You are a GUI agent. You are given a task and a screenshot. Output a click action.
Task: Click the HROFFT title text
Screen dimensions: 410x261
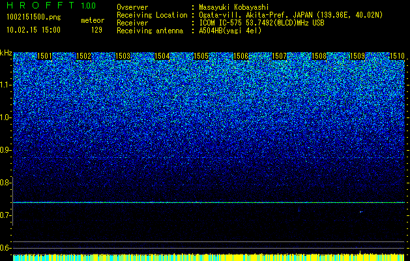coord(40,5)
